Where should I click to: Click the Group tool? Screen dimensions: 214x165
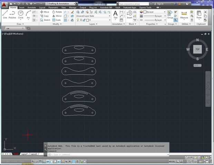pos(170,14)
